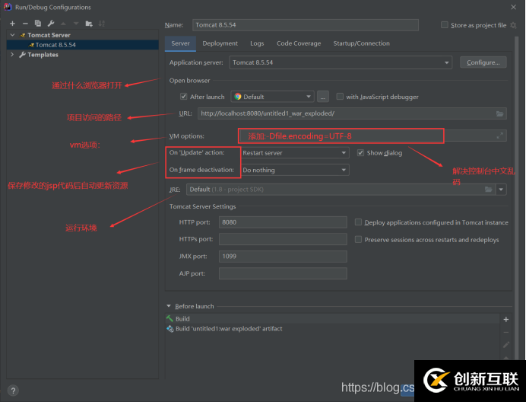Click the Remove Configuration minus icon
Image resolution: width=526 pixels, height=402 pixels.
[25, 24]
